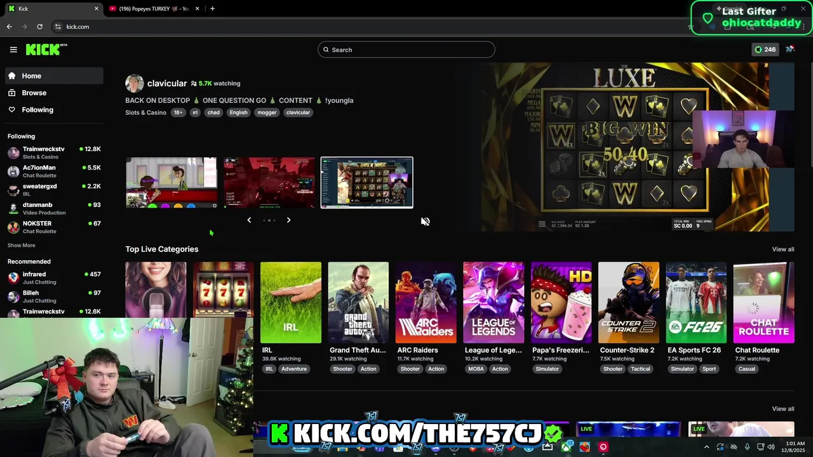Open Billeh recommended channel

click(54, 296)
